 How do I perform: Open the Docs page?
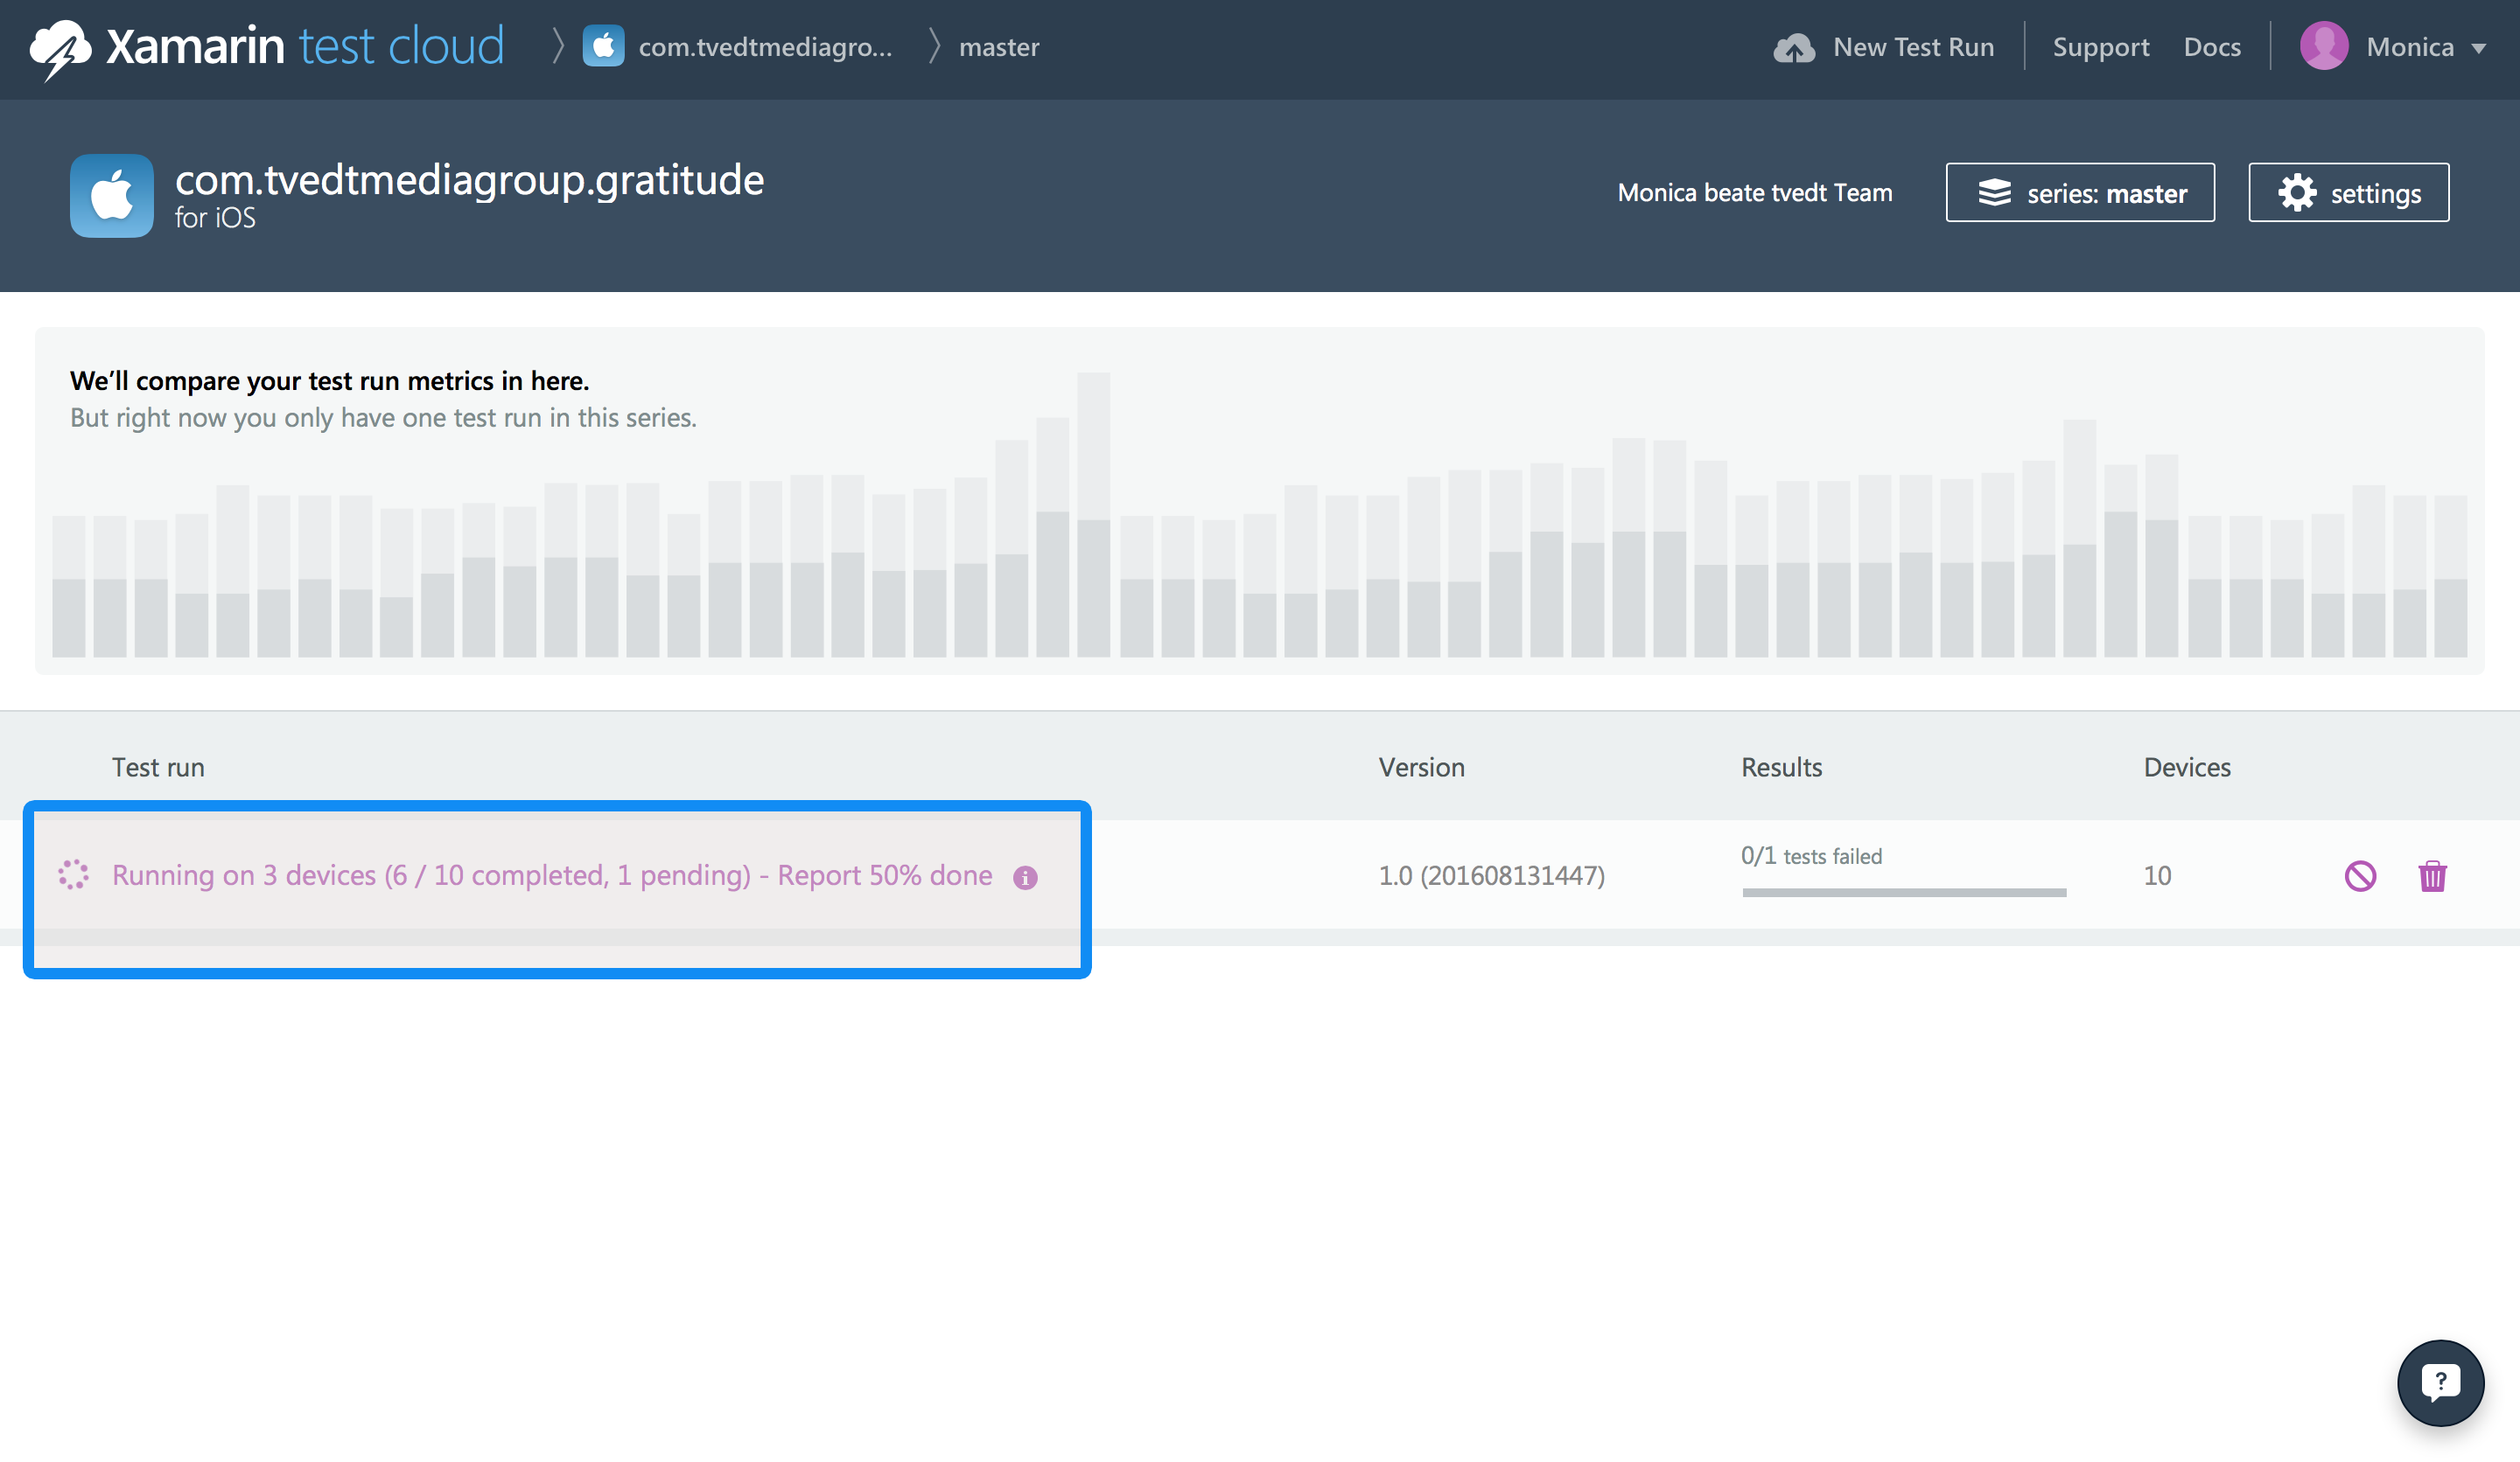pos(2212,47)
